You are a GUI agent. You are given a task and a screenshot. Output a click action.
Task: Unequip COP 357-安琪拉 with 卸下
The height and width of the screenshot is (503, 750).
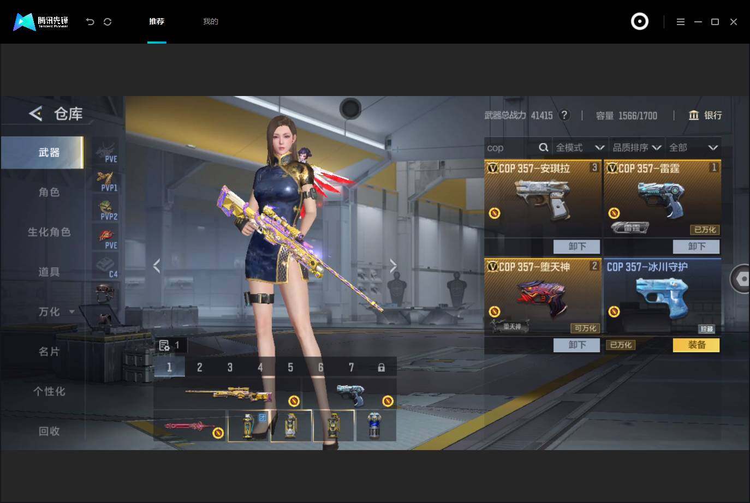pyautogui.click(x=577, y=247)
